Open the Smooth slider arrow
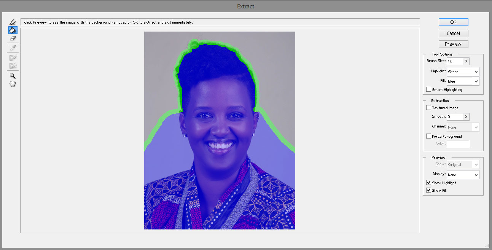The image size is (492, 250). pos(467,117)
